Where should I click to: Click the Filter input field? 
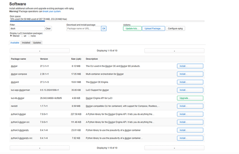[27, 28]
